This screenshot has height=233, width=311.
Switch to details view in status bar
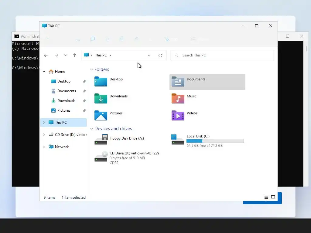point(266,197)
